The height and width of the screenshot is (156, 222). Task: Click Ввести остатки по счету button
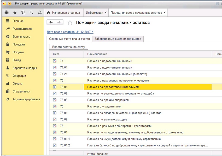coord(69,47)
